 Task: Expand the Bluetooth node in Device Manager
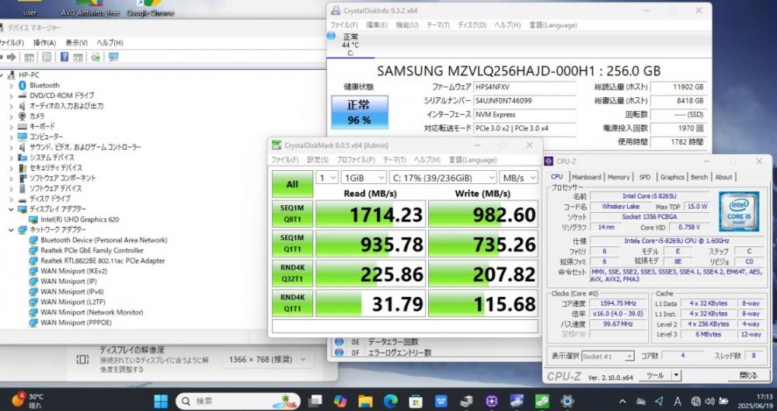tap(11, 85)
